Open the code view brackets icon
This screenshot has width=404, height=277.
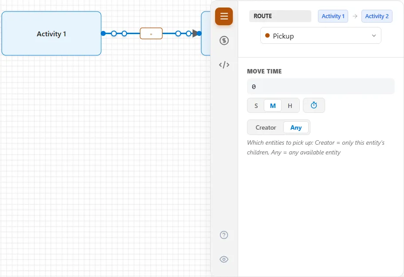tap(224, 65)
